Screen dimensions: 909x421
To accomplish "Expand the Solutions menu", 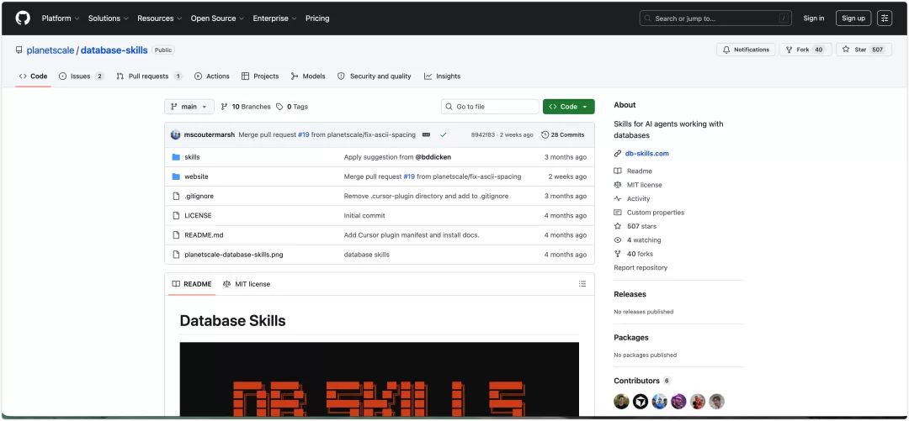I will 109,18.
